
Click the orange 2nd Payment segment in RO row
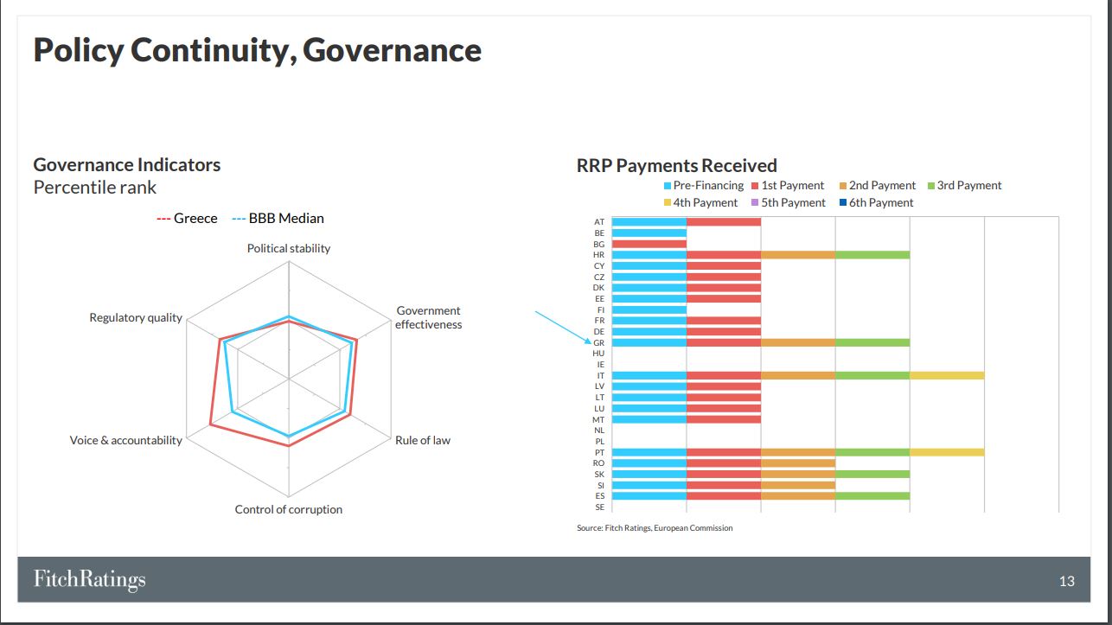click(x=798, y=463)
